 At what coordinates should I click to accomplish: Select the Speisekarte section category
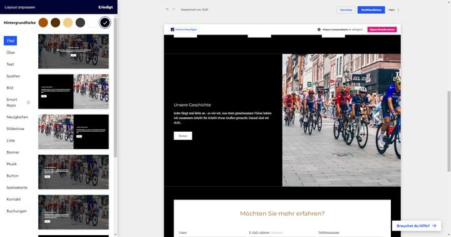(17, 187)
